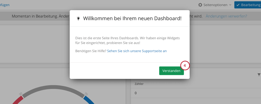Click the Änderungen verwerfen link
Image resolution: width=261 pixels, height=104 pixels.
tap(226, 16)
